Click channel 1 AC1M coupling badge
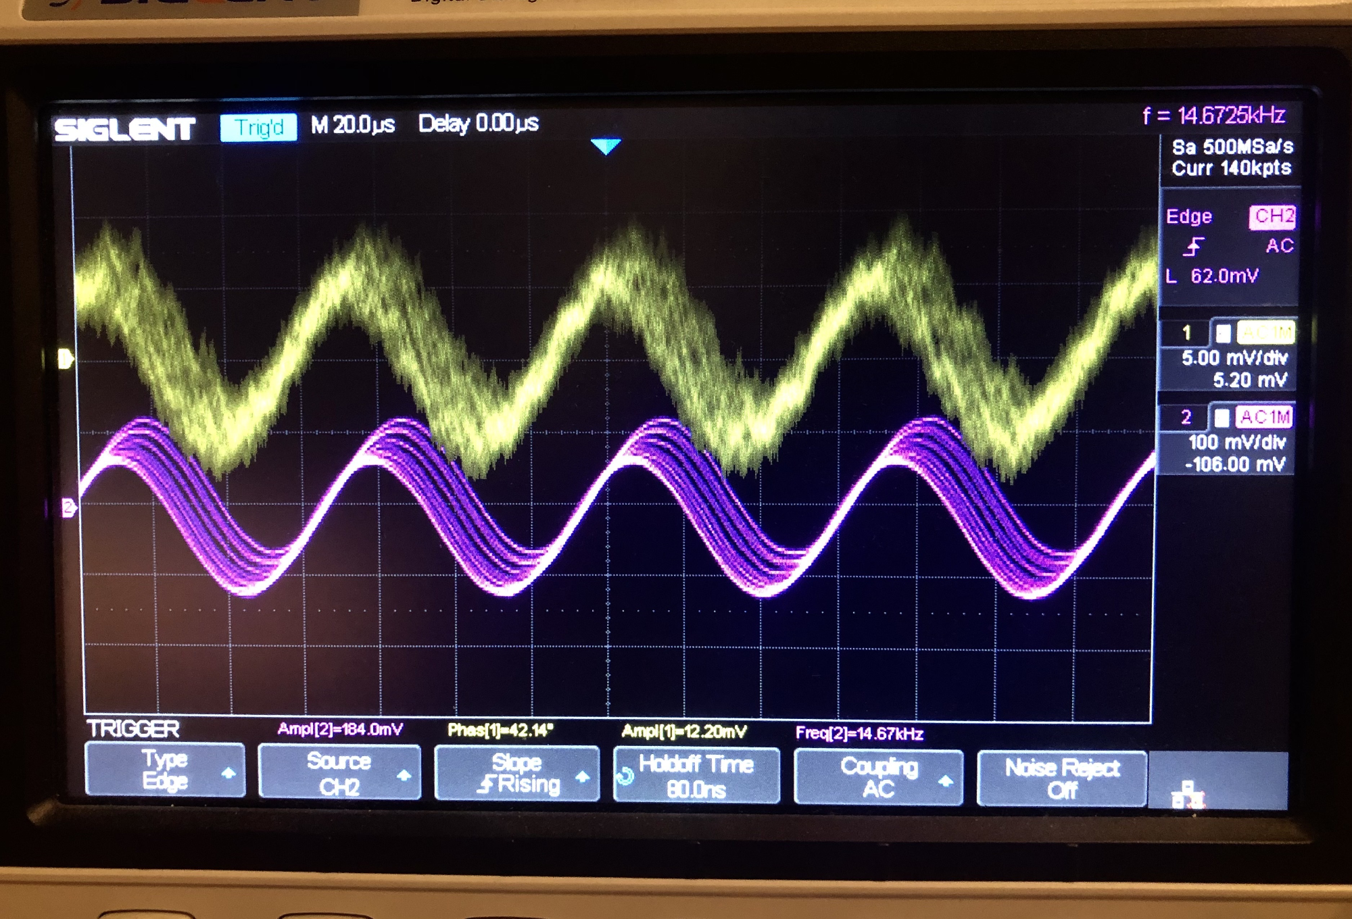The height and width of the screenshot is (919, 1352). coord(1265,332)
